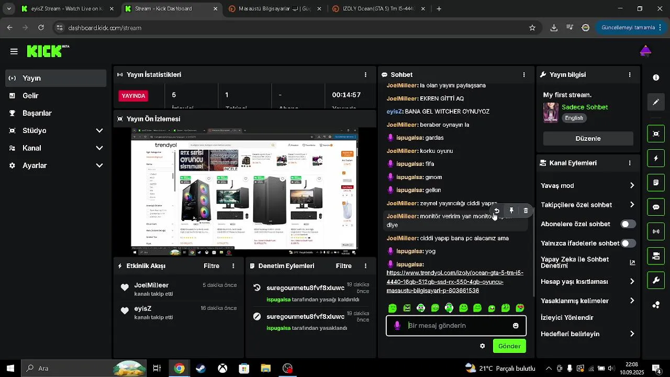Toggle the camera channel actions icon in the right sidebar

coord(656,256)
